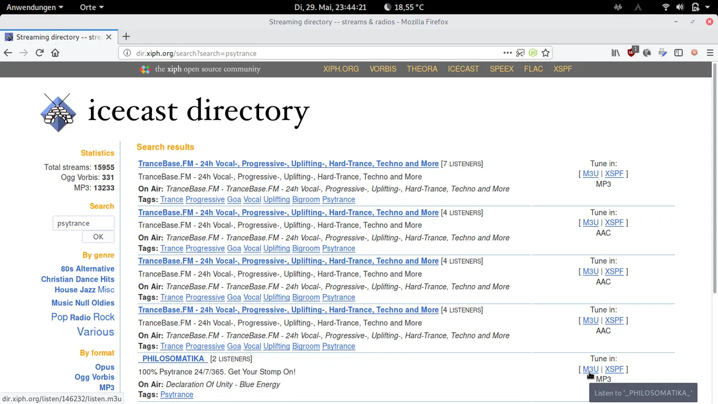Open the Anwendungen menu
718x404 pixels.
point(35,7)
